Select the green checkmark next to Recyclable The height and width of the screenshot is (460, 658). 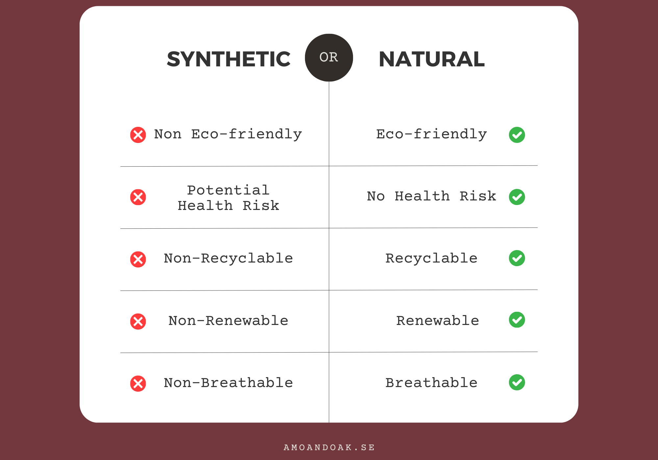pos(517,258)
